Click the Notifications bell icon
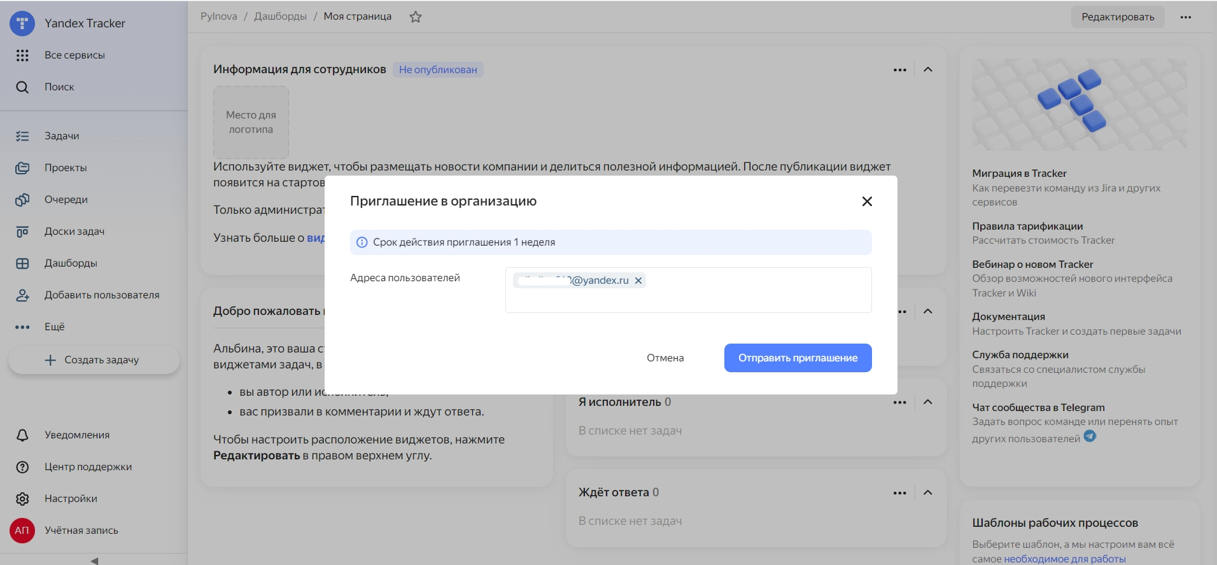Screen dimensions: 1217x565 tap(22, 435)
